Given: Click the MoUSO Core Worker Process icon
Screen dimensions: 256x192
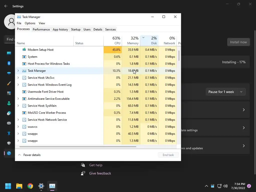Looking at the screenshot, I should [x=24, y=113].
